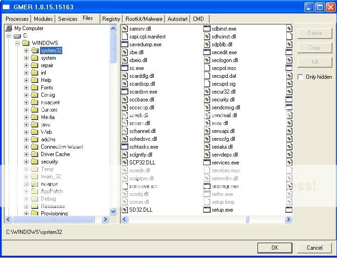Click the SD32.DLL file icon

(x=125, y=210)
